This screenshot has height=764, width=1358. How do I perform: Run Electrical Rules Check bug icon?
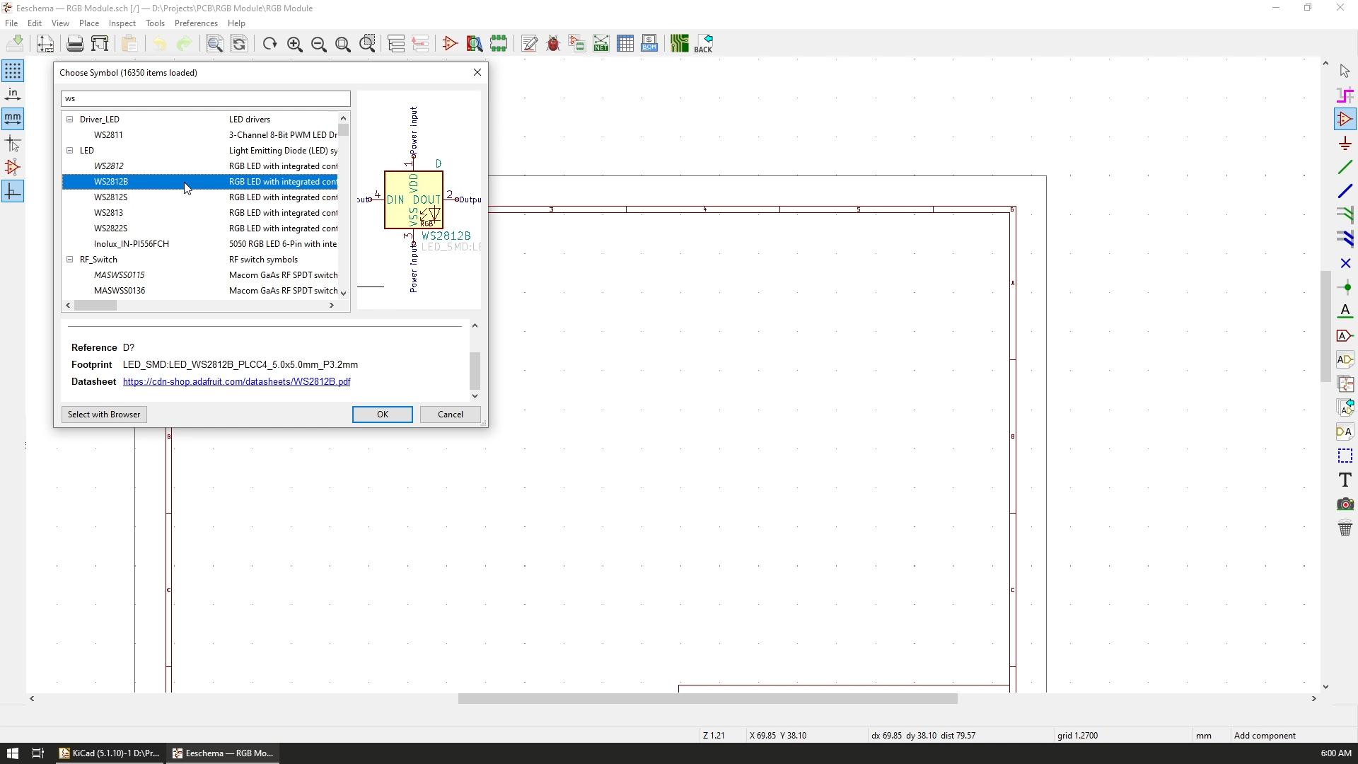[553, 44]
